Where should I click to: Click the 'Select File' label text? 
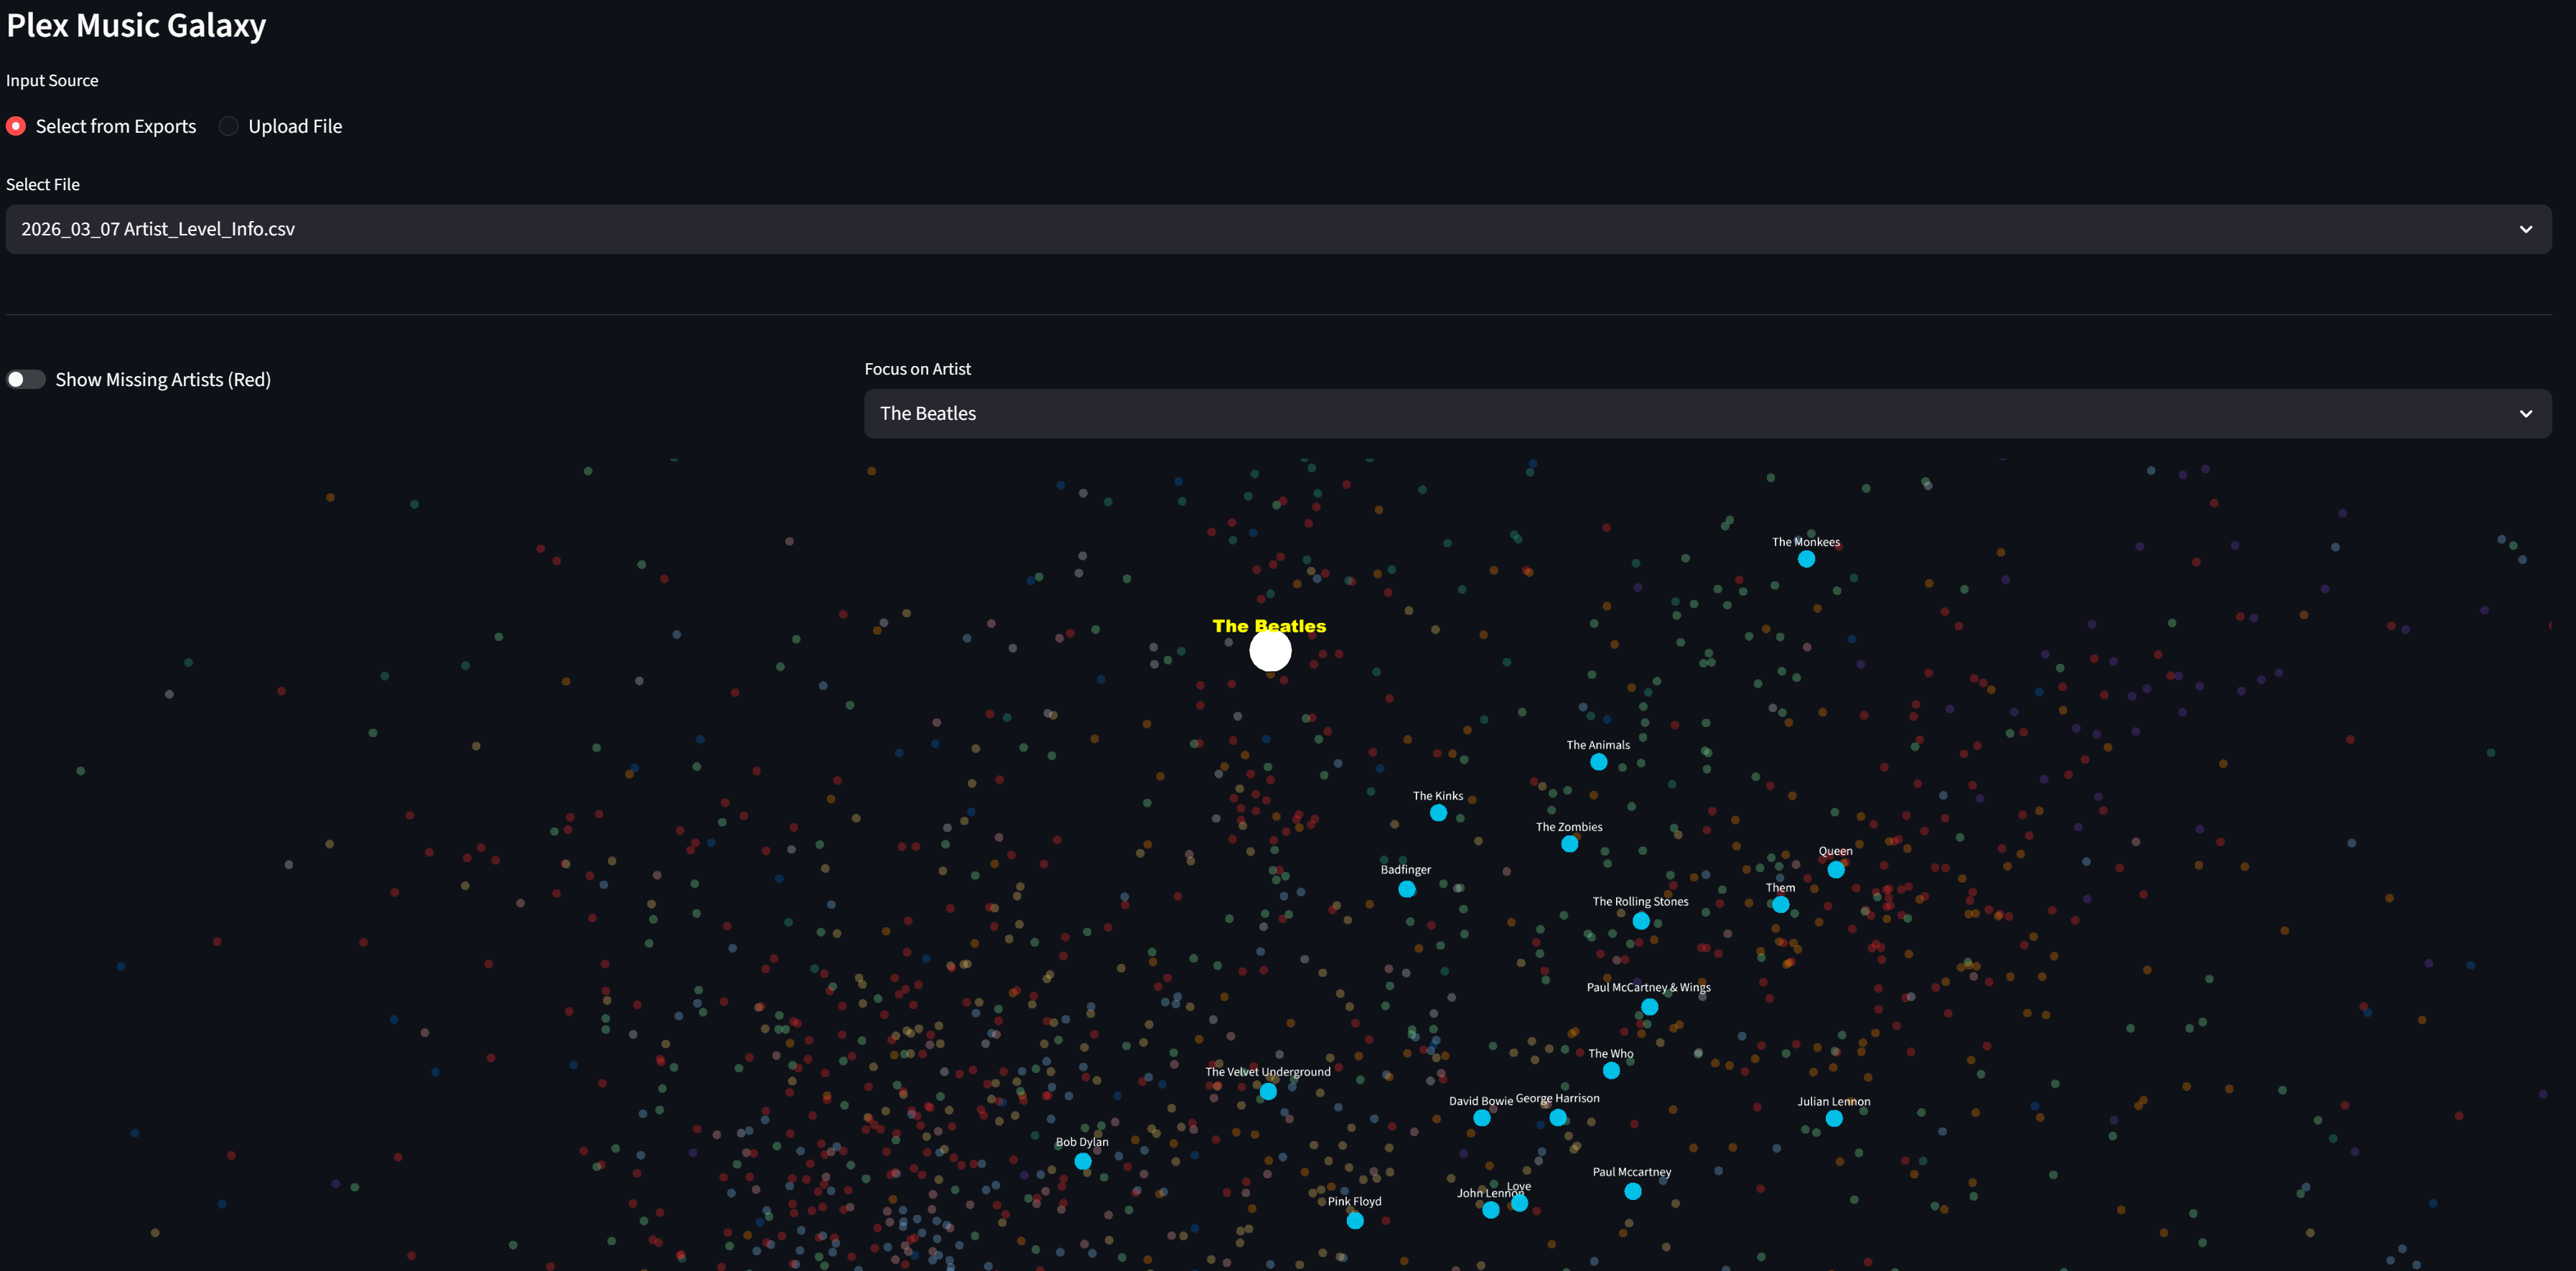pyautogui.click(x=43, y=184)
